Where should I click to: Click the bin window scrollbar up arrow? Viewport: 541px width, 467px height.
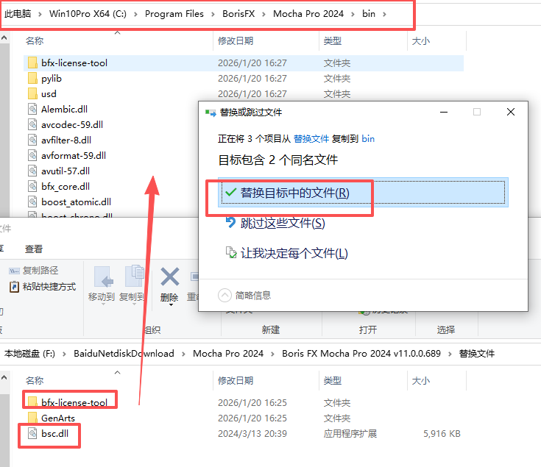coord(4,38)
